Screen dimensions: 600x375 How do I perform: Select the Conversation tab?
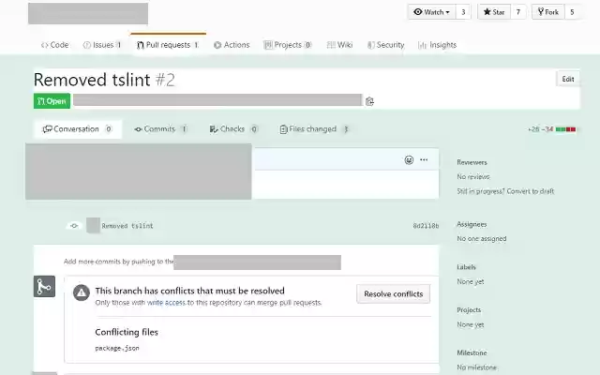tap(78, 129)
